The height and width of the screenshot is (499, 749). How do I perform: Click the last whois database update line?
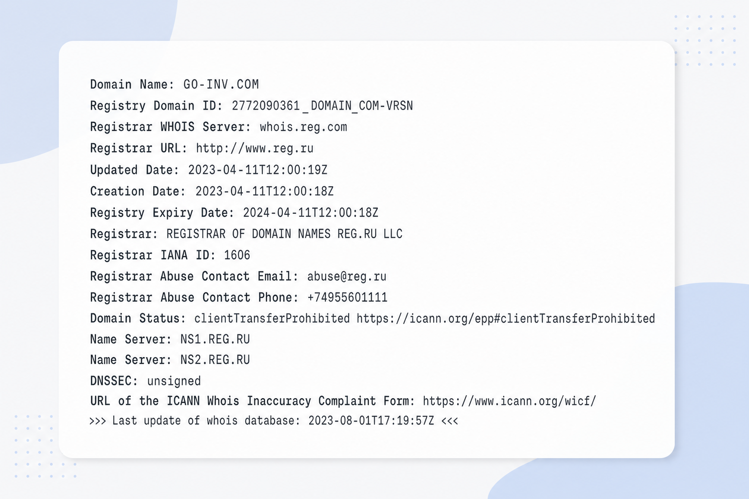(x=274, y=421)
